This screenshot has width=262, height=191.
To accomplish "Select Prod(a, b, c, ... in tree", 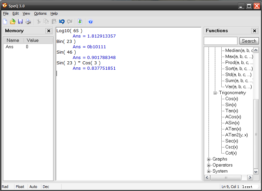I will tap(239, 63).
